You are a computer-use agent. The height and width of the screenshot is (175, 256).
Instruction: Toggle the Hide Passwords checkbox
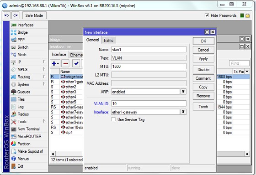[x=207, y=15]
